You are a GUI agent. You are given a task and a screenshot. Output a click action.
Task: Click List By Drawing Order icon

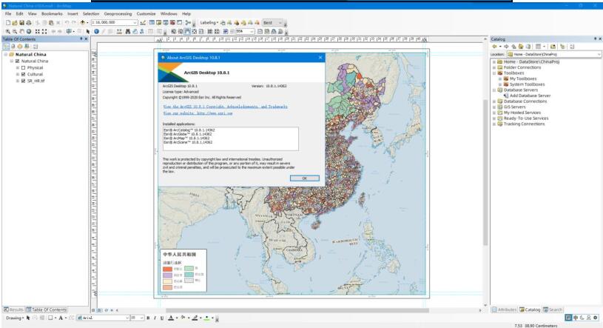click(x=6, y=47)
